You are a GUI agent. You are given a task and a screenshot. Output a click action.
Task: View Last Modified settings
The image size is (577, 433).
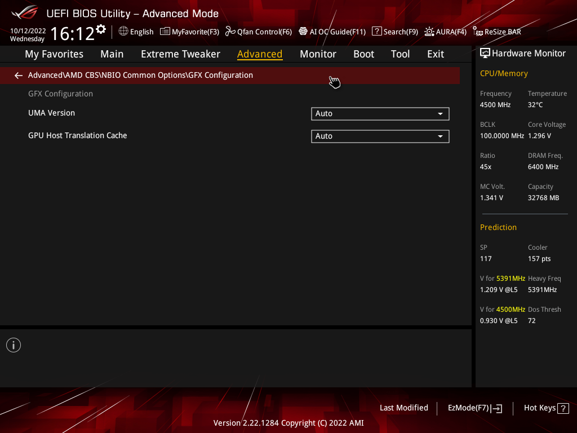403,408
